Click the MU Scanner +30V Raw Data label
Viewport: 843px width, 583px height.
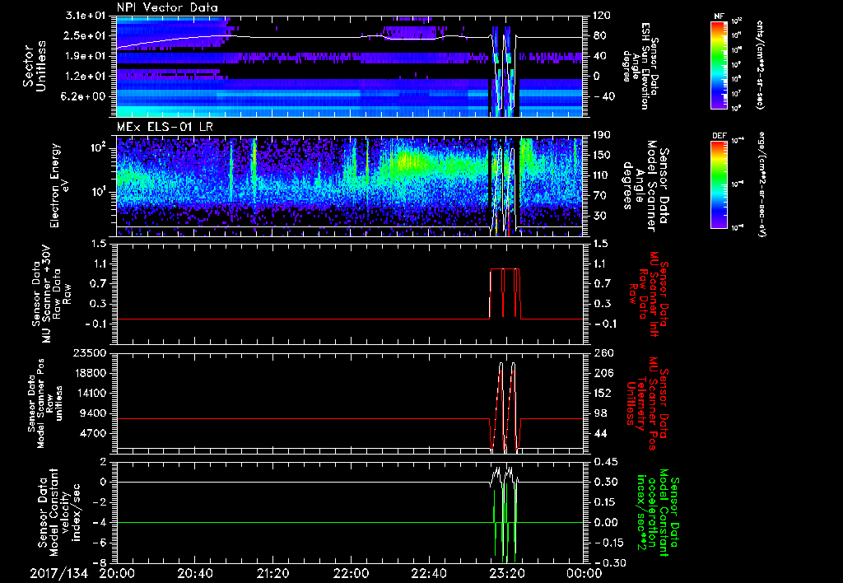tap(51, 294)
